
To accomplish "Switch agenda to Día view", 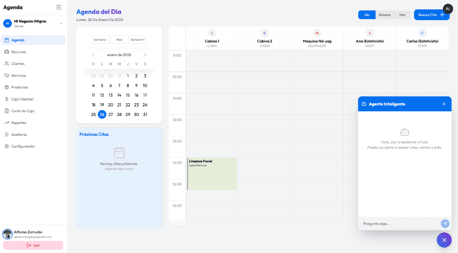I will pyautogui.click(x=367, y=15).
